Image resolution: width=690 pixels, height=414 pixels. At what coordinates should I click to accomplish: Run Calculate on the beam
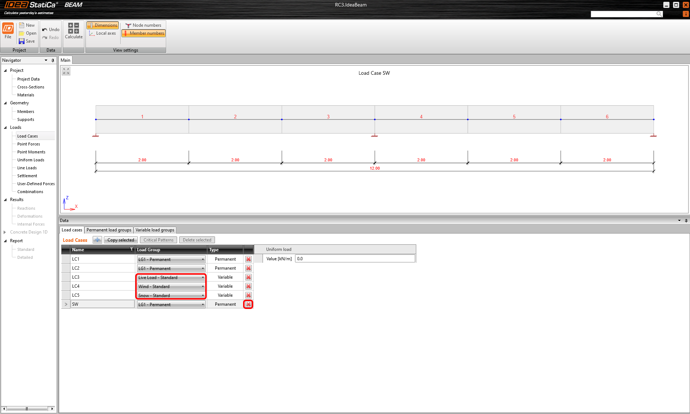point(74,31)
